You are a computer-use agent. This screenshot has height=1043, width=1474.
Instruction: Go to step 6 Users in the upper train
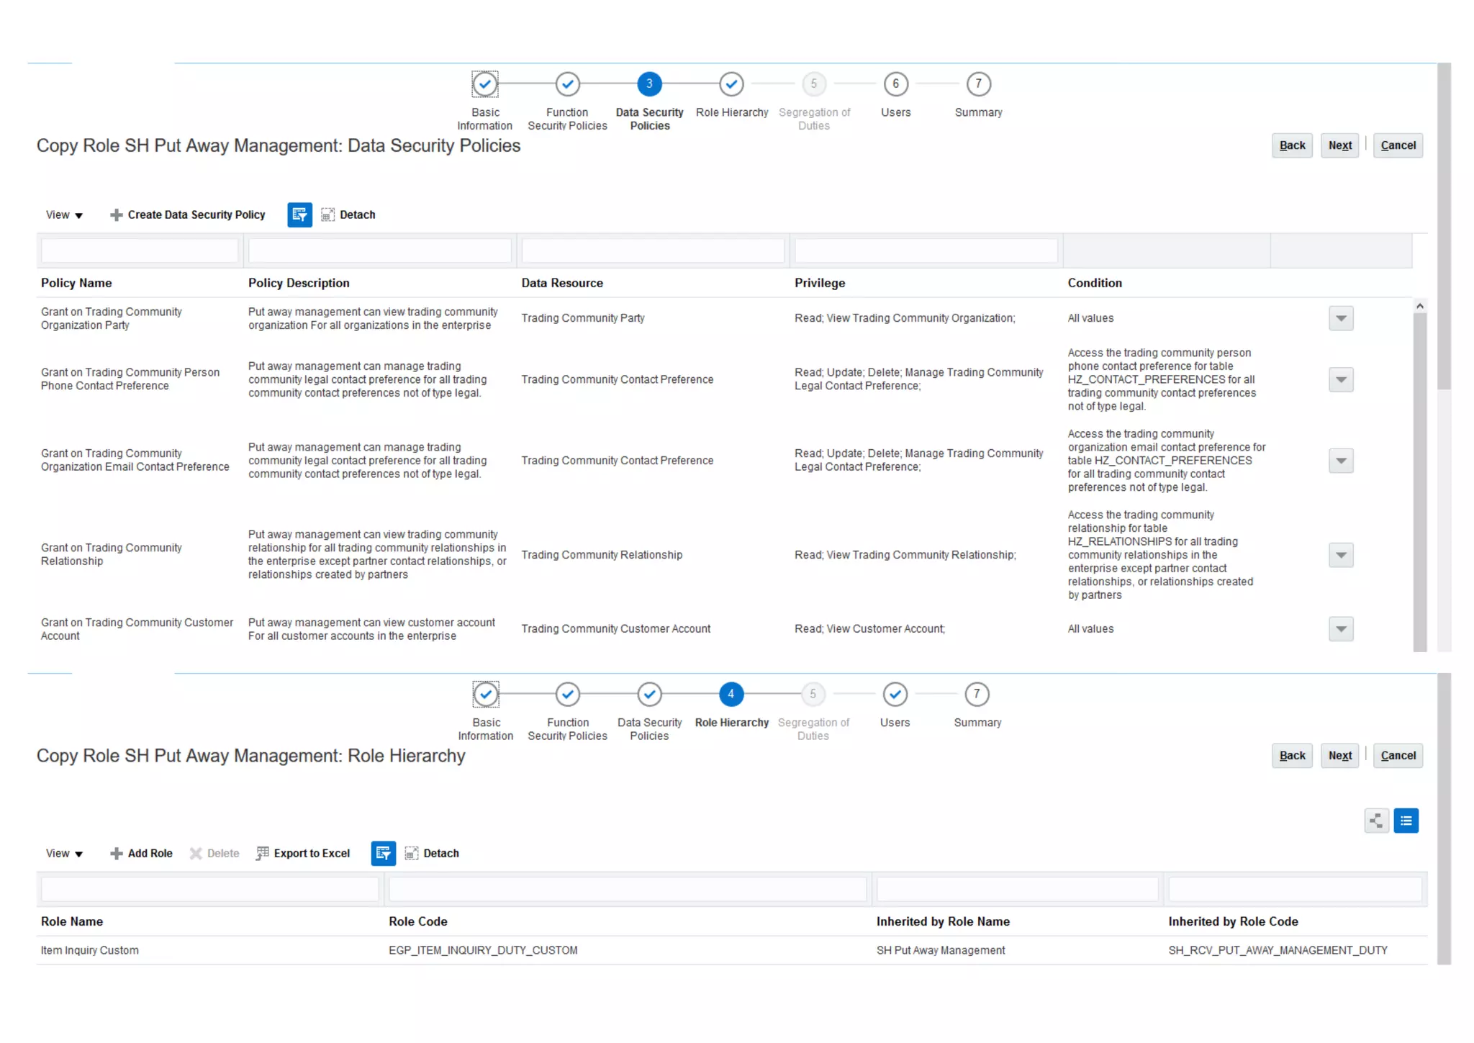coord(895,84)
